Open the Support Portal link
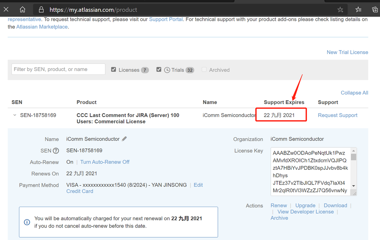380x240 pixels. (166, 19)
